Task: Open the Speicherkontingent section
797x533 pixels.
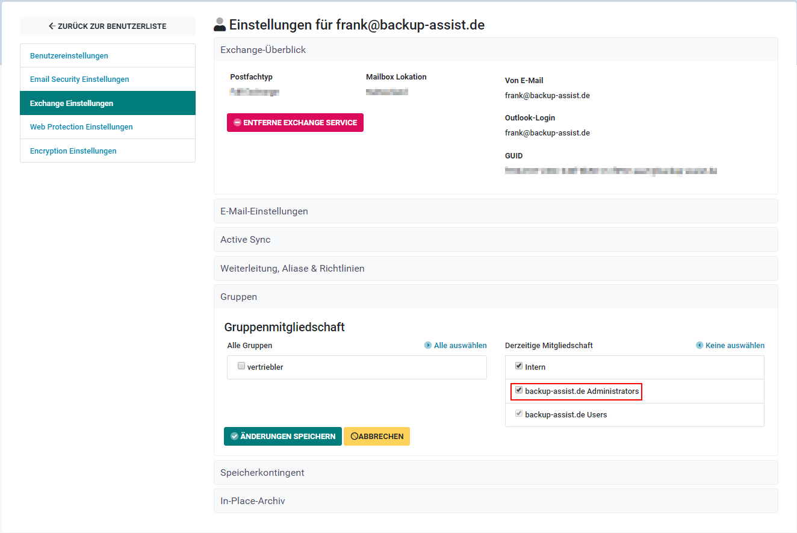Action: [x=262, y=473]
